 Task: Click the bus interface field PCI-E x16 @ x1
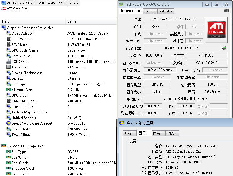[x=207, y=62]
